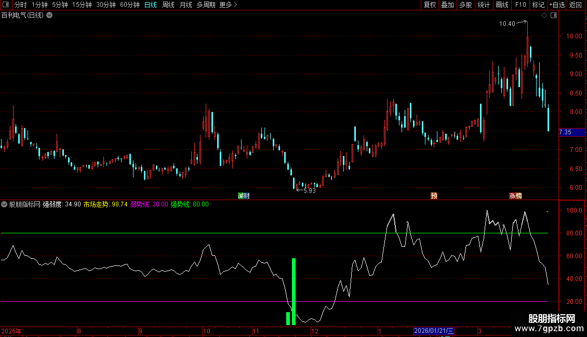Viewport: 587px width, 337px height.
Task: Click the 10.40 high price label
Action: (507, 24)
